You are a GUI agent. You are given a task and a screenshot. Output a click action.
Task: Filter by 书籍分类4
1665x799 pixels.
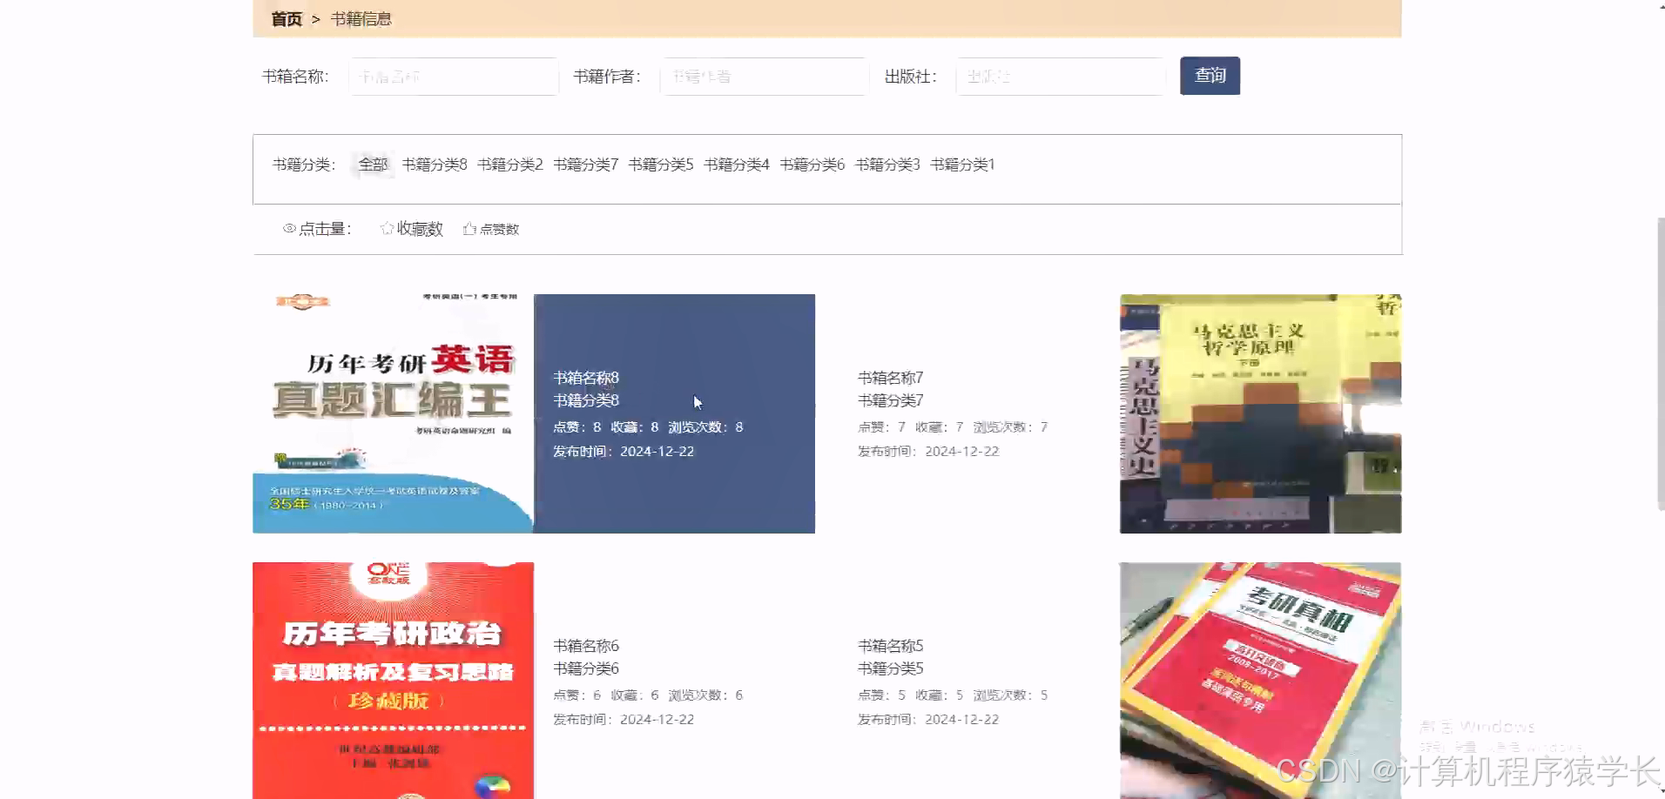click(737, 164)
